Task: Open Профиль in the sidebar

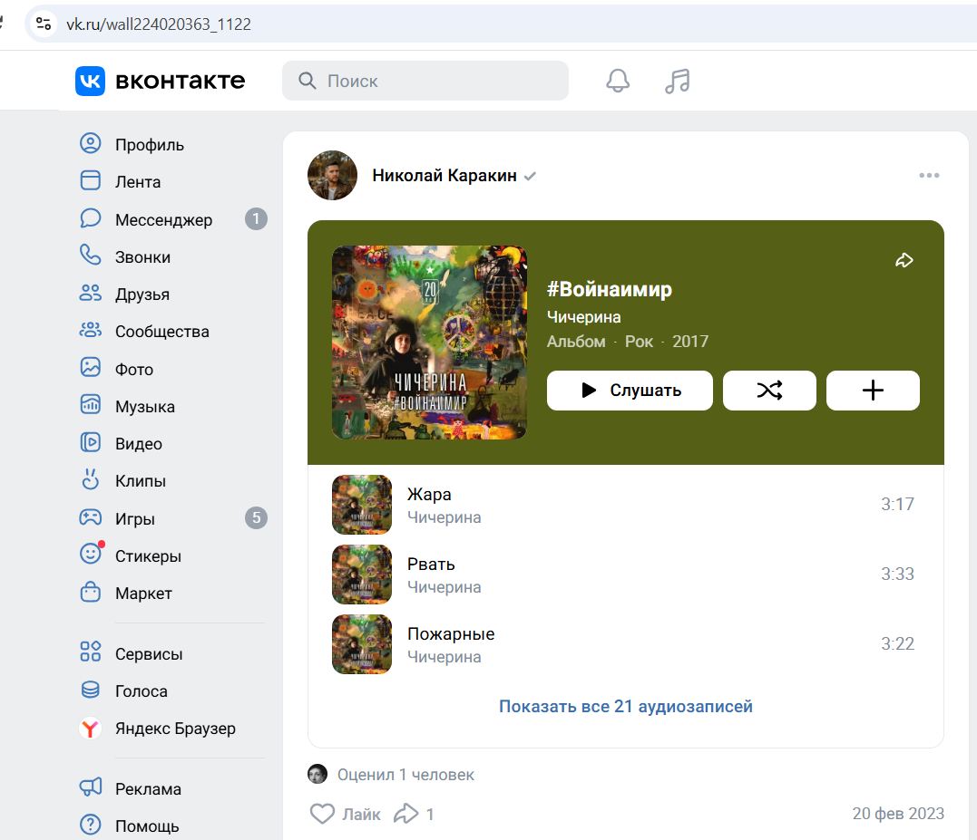Action: [150, 144]
